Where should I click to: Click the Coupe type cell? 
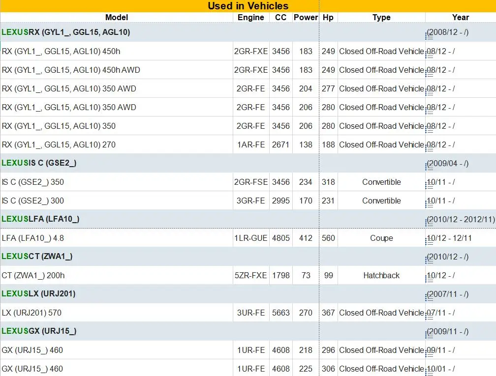(x=381, y=238)
